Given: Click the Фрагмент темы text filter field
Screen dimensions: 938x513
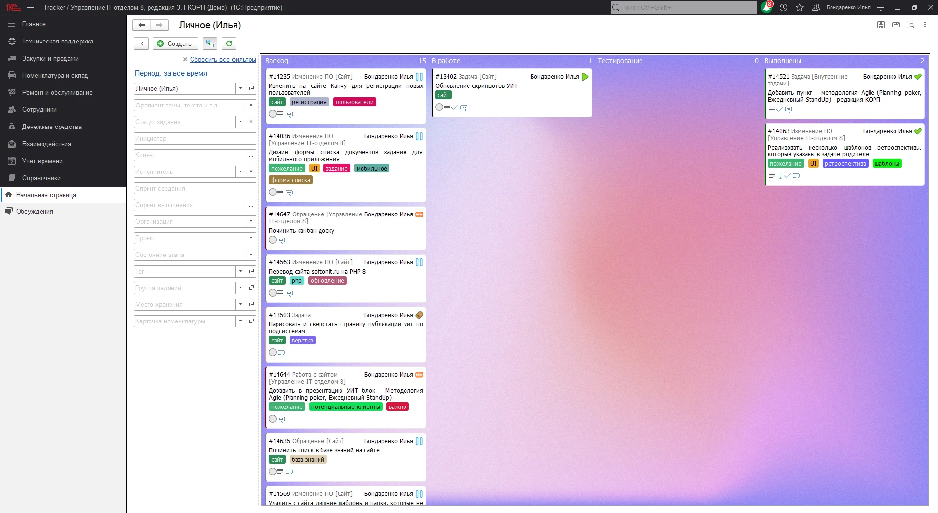Looking at the screenshot, I should 190,105.
